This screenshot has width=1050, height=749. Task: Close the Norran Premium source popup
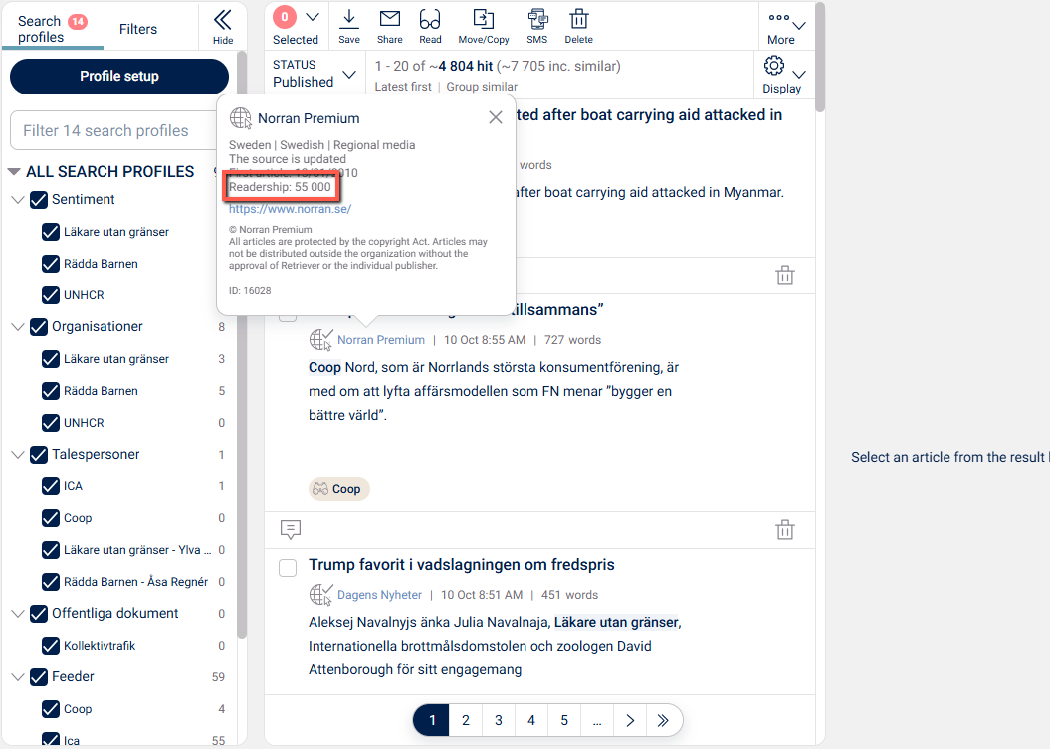click(x=495, y=117)
